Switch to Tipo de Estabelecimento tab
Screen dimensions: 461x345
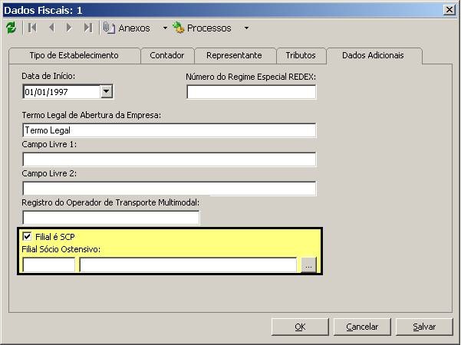(74, 55)
